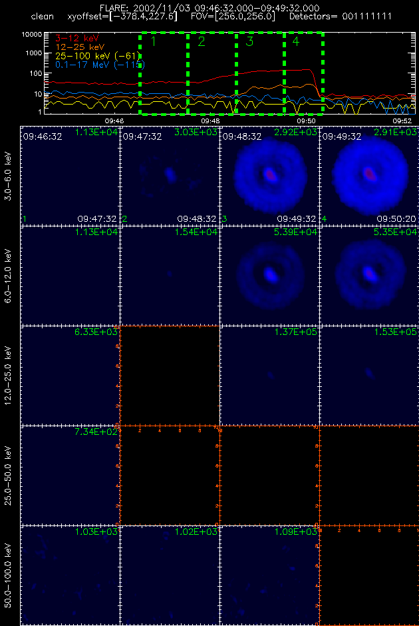Click the 1000 y-axis tick label

pyautogui.click(x=33, y=53)
